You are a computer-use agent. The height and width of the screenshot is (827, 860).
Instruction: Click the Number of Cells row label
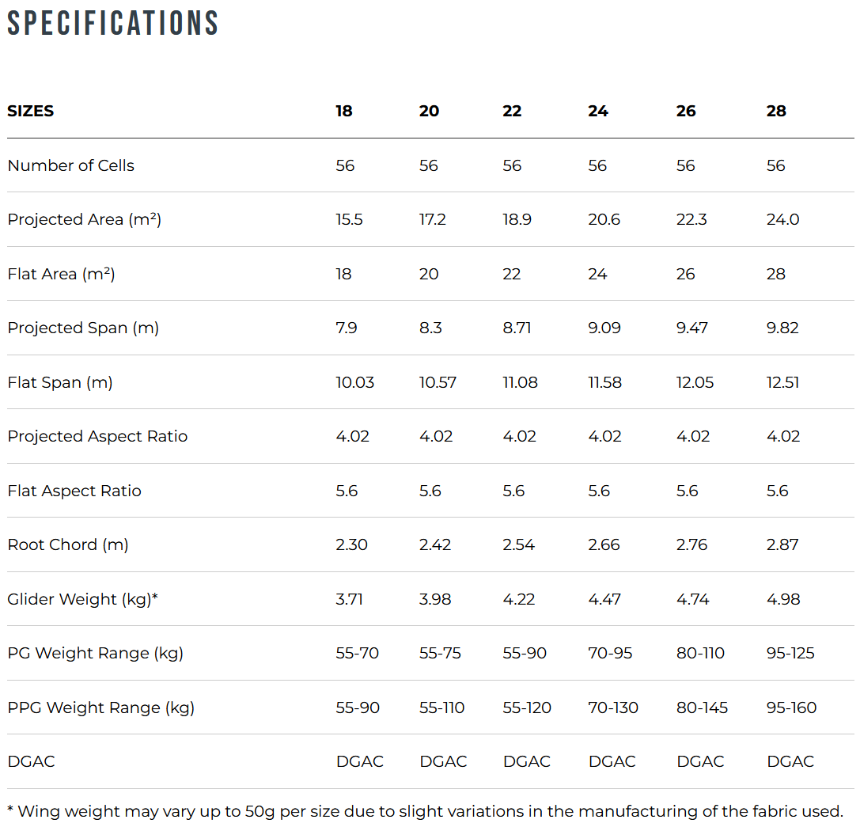[x=71, y=165]
